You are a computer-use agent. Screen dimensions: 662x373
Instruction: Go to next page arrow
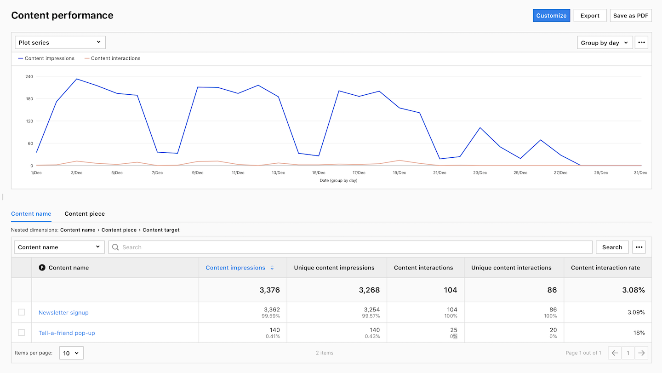point(642,353)
